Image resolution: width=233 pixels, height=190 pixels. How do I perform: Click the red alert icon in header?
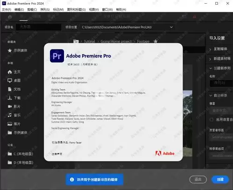(x=194, y=17)
